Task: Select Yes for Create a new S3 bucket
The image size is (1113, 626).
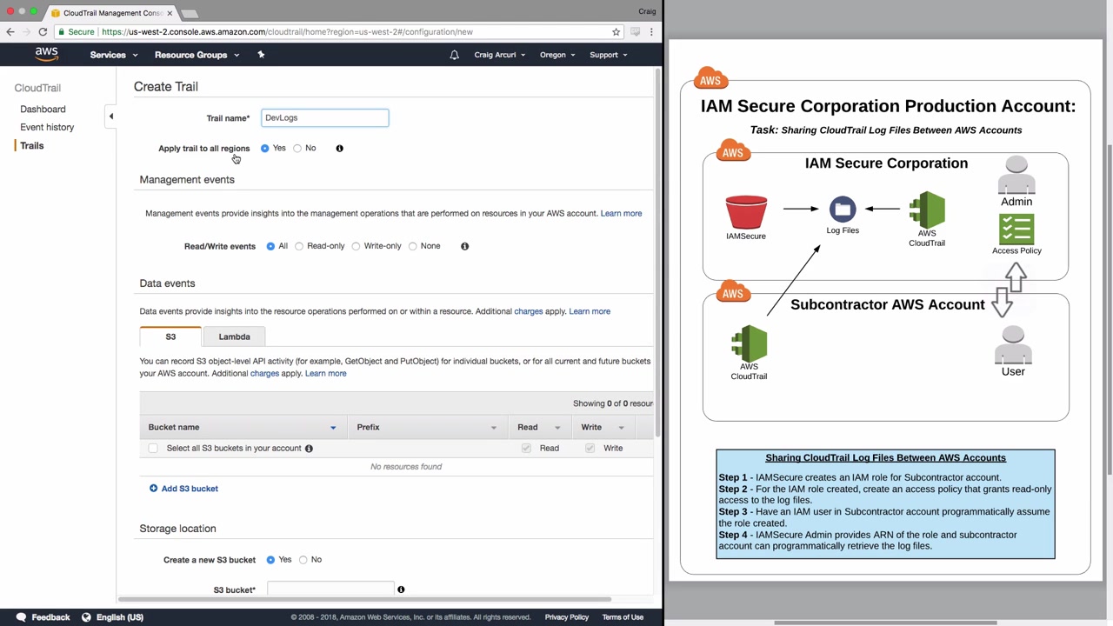Action: [x=270, y=560]
